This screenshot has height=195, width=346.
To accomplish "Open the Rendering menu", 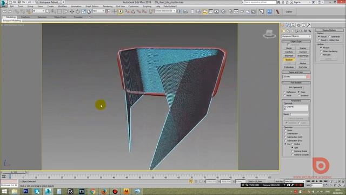I will 108,6.
